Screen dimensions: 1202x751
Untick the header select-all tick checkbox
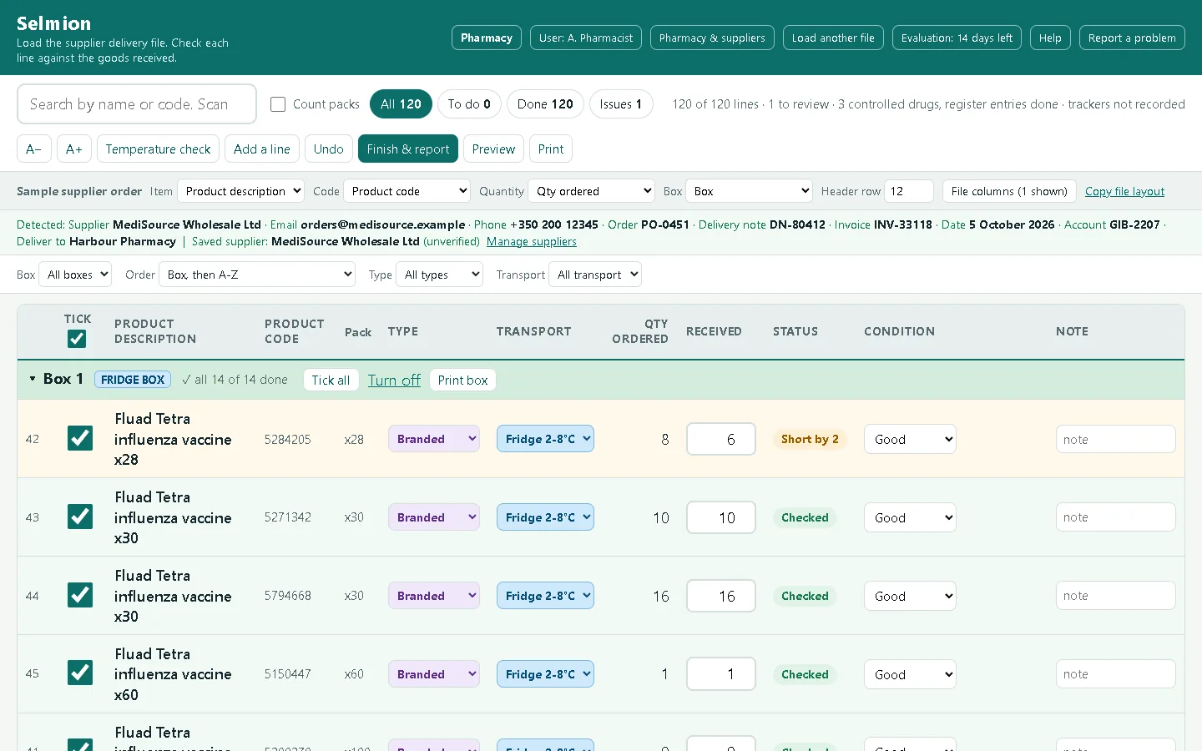[x=77, y=338]
